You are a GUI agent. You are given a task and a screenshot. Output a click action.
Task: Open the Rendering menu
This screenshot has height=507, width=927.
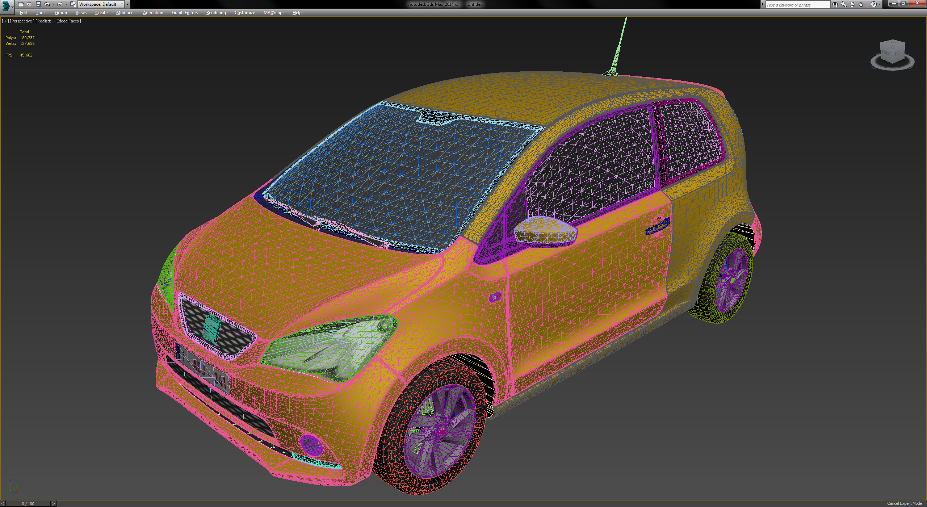(x=216, y=13)
